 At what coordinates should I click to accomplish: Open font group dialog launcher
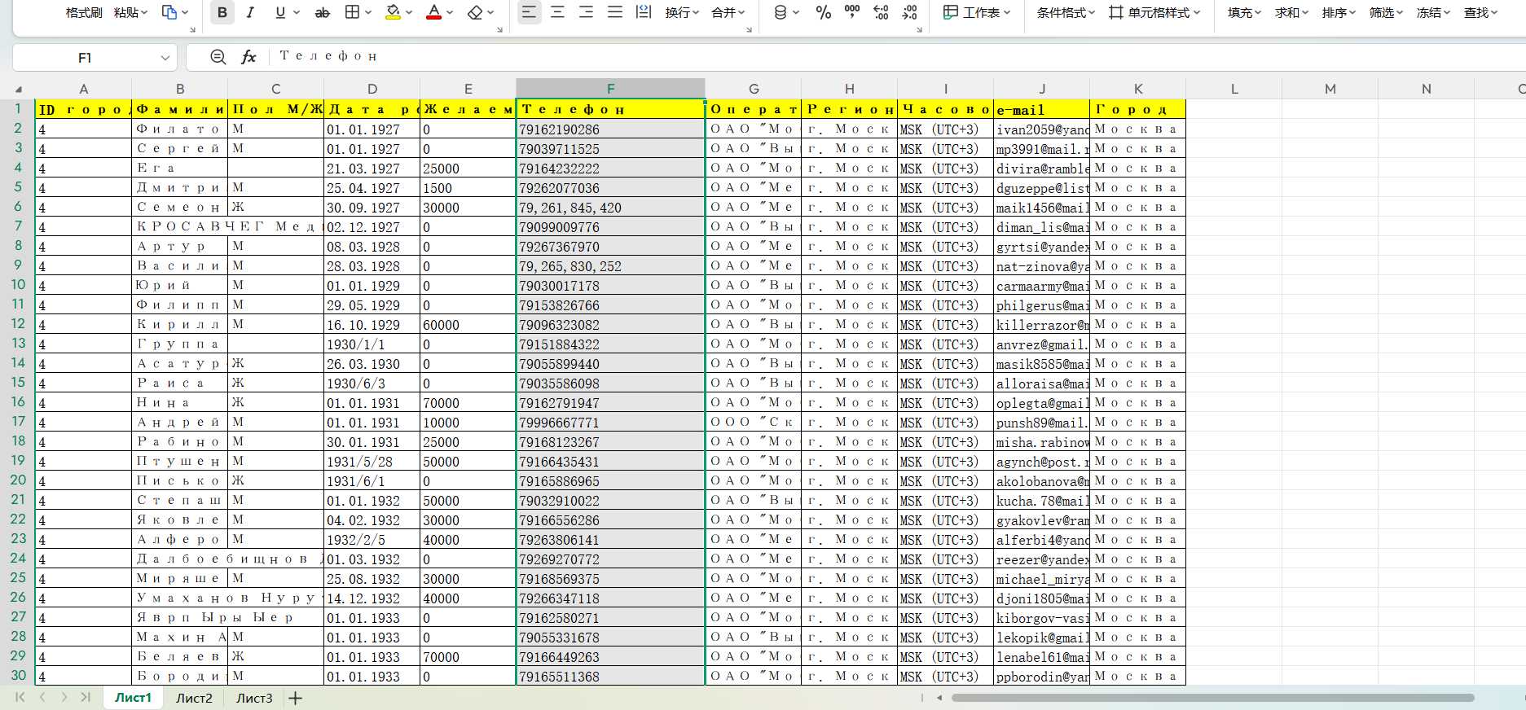(x=499, y=30)
